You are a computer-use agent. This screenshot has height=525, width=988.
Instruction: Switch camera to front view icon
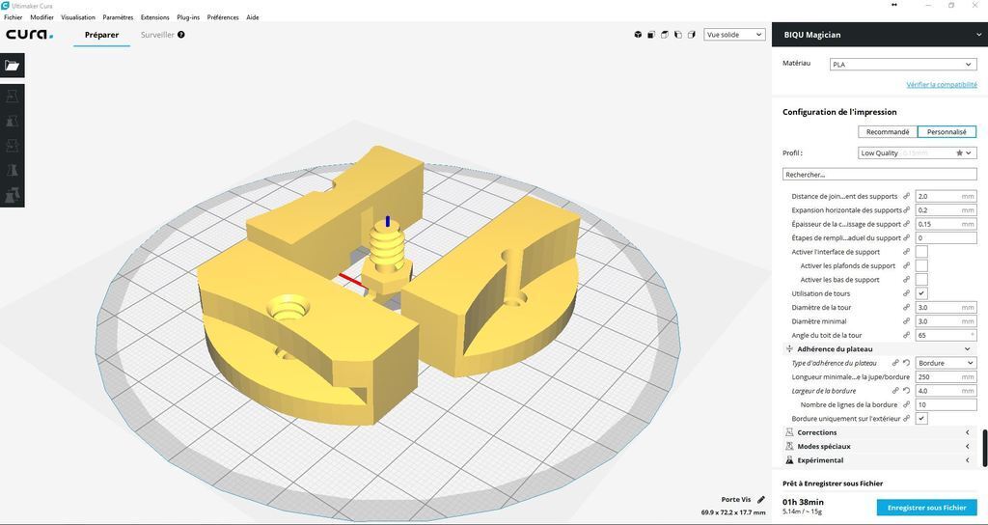click(x=651, y=35)
